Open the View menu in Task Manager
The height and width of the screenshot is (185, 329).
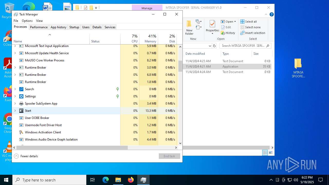tap(39, 21)
